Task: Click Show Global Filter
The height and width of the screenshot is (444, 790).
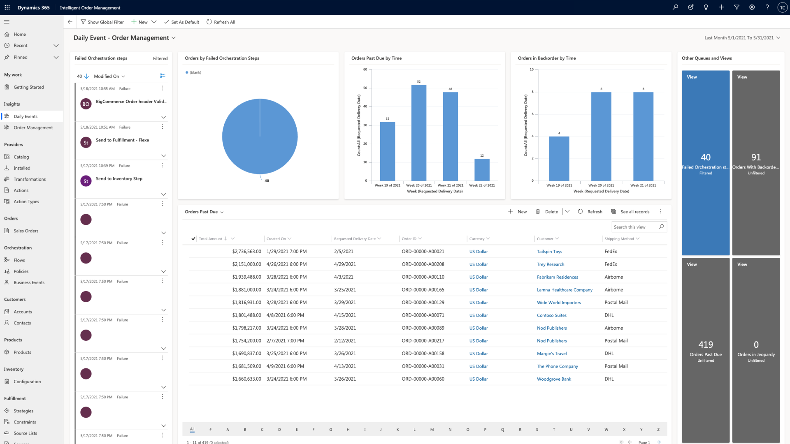Action: 102,22
